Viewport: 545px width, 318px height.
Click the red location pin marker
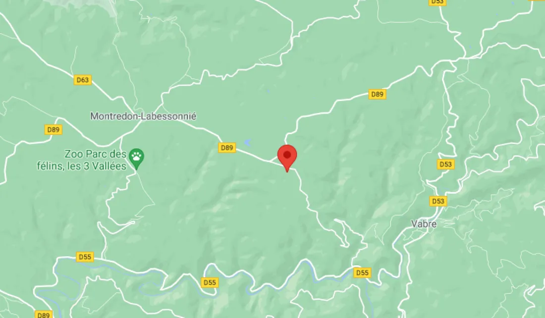click(287, 158)
